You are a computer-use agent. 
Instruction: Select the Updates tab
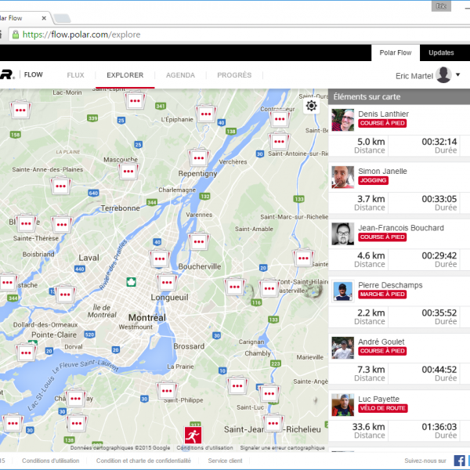click(x=441, y=52)
